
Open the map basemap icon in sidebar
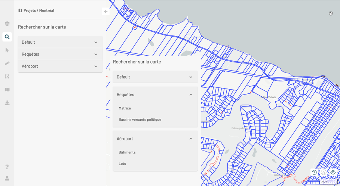7,90
